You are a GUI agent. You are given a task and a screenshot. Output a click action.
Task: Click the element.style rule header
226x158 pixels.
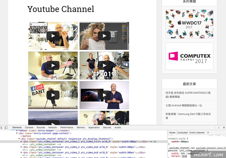point(178,139)
